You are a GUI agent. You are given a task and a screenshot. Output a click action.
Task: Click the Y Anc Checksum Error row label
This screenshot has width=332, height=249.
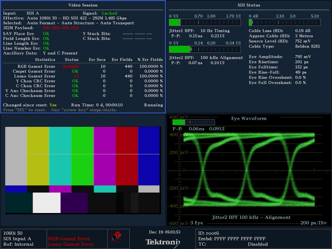pyautogui.click(x=30, y=91)
